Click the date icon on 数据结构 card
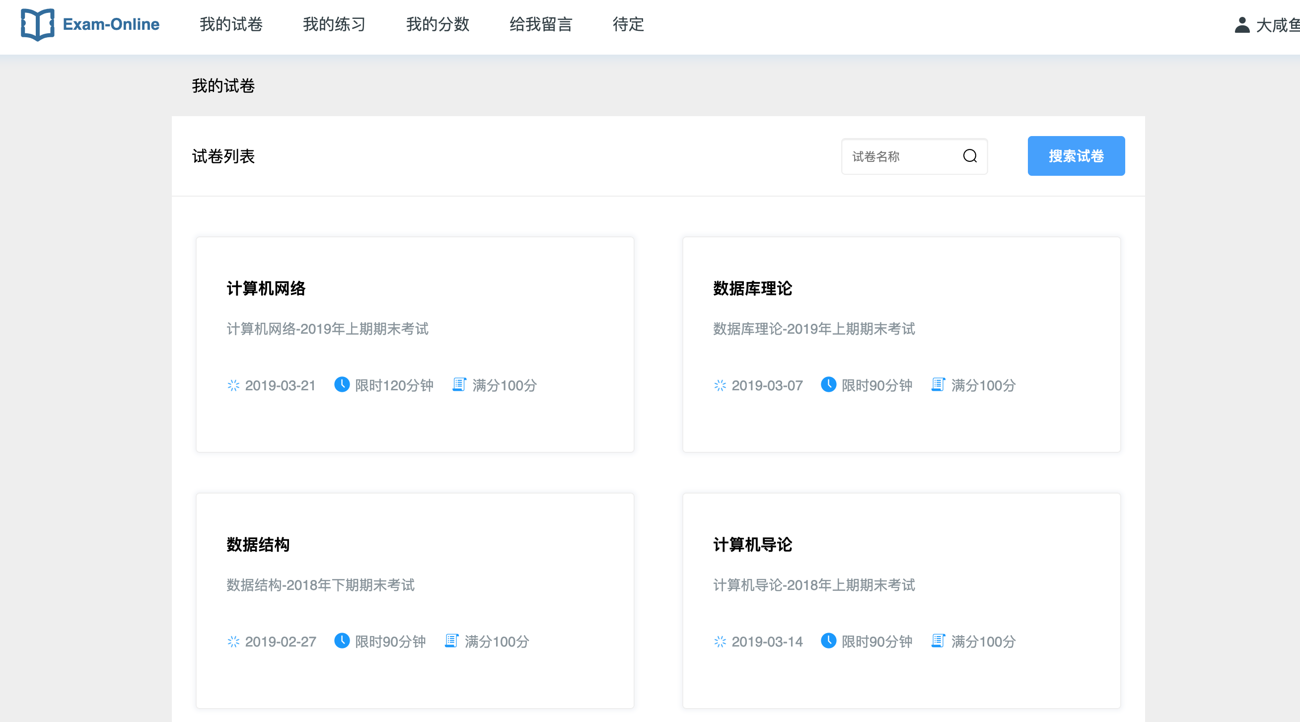This screenshot has height=722, width=1300. [233, 642]
